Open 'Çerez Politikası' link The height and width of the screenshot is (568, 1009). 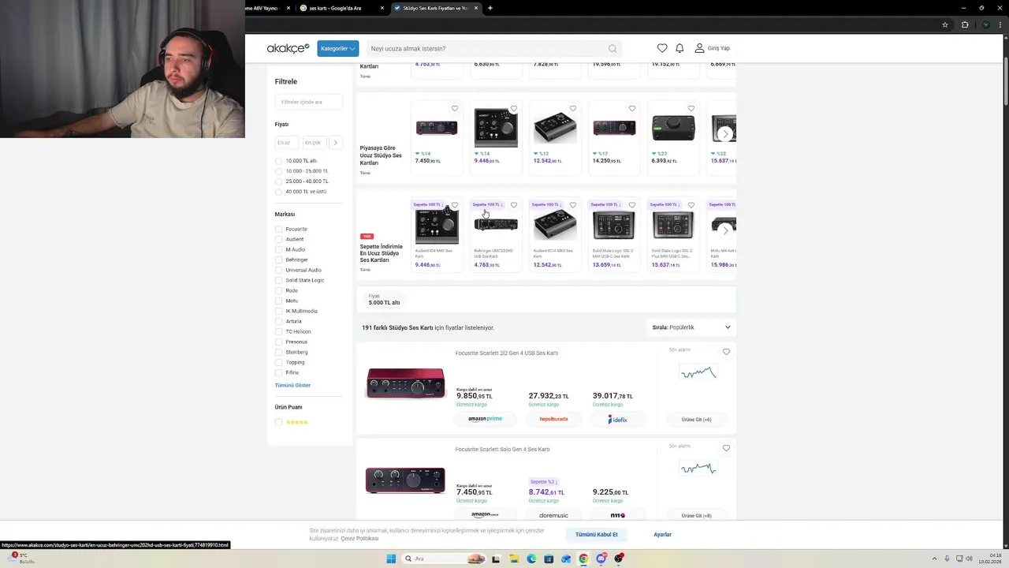[x=359, y=538]
